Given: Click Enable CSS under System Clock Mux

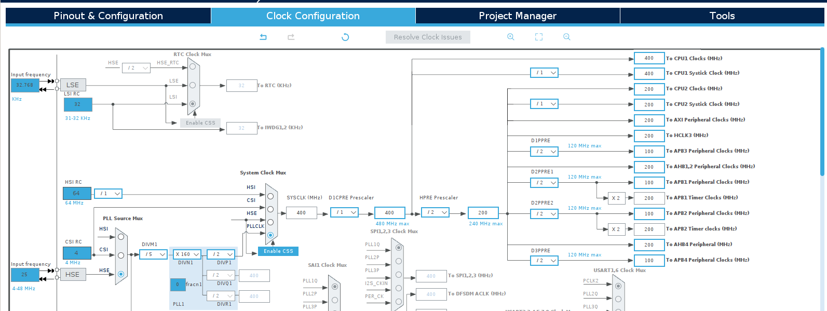Looking at the screenshot, I should 278,251.
